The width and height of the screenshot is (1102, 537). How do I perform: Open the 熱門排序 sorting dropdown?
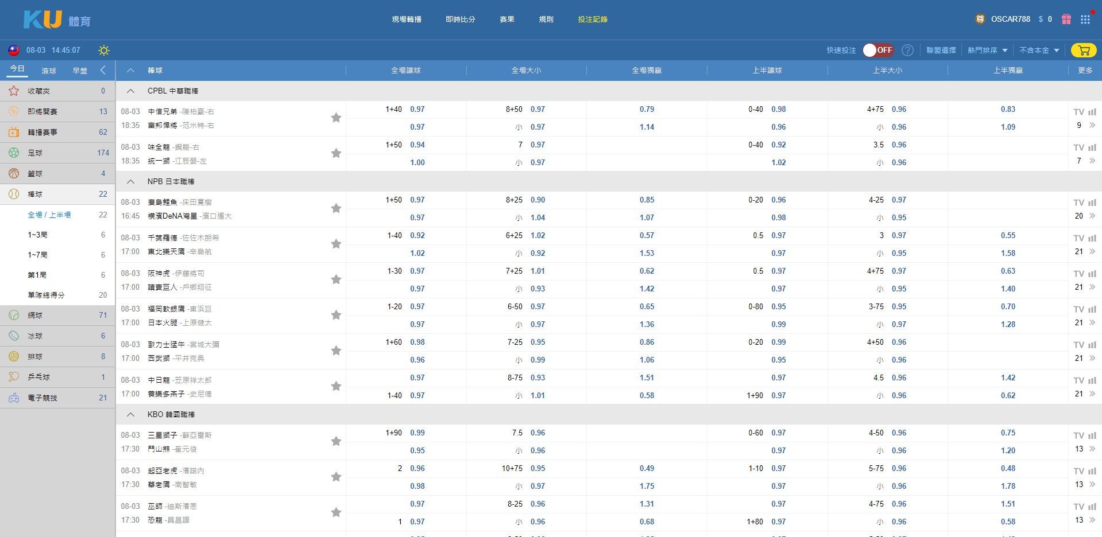pos(987,50)
